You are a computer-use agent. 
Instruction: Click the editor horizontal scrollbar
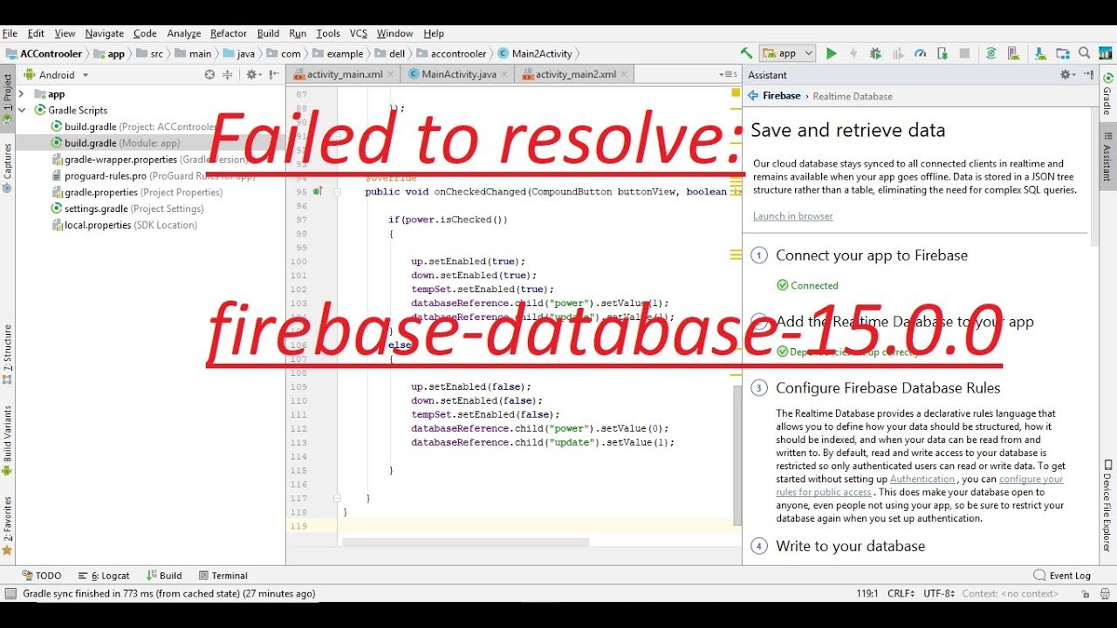click(466, 542)
